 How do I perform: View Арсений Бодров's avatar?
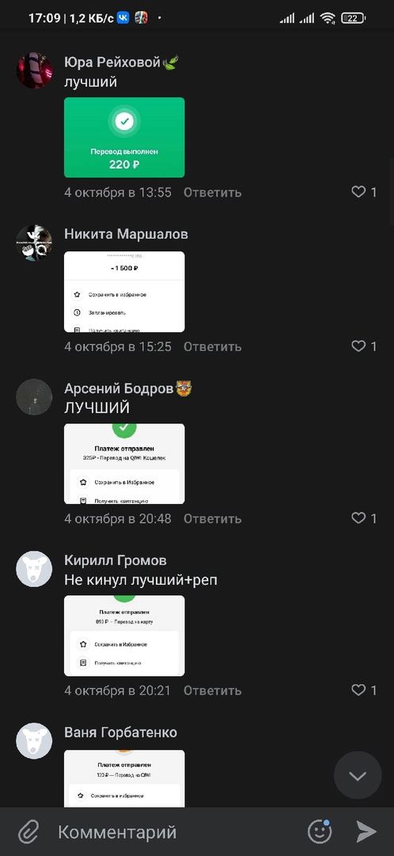click(34, 397)
